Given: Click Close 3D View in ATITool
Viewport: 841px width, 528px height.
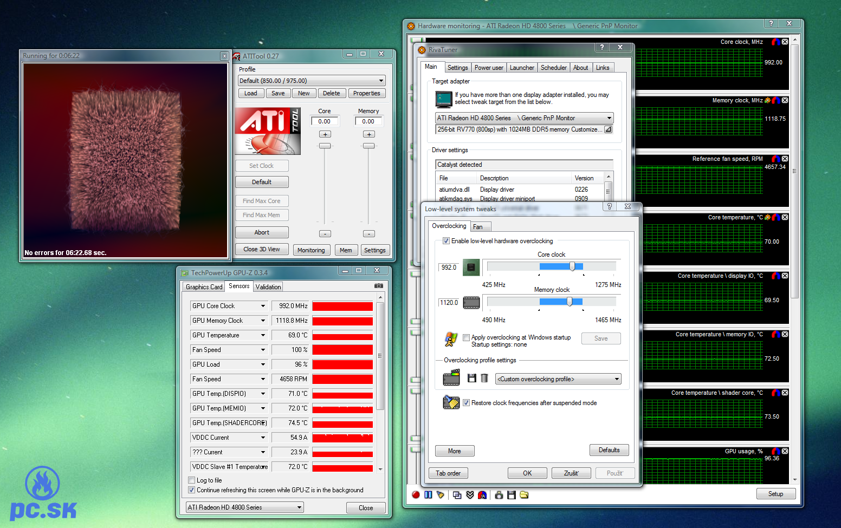Looking at the screenshot, I should coord(262,249).
